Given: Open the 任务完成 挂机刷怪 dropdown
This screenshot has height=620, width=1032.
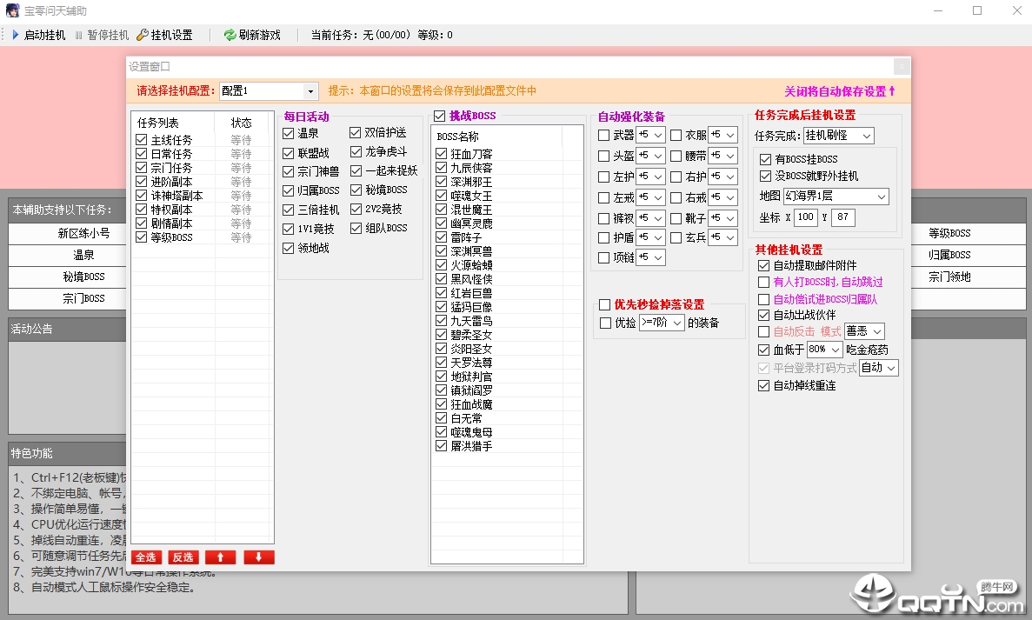Looking at the screenshot, I should (867, 136).
